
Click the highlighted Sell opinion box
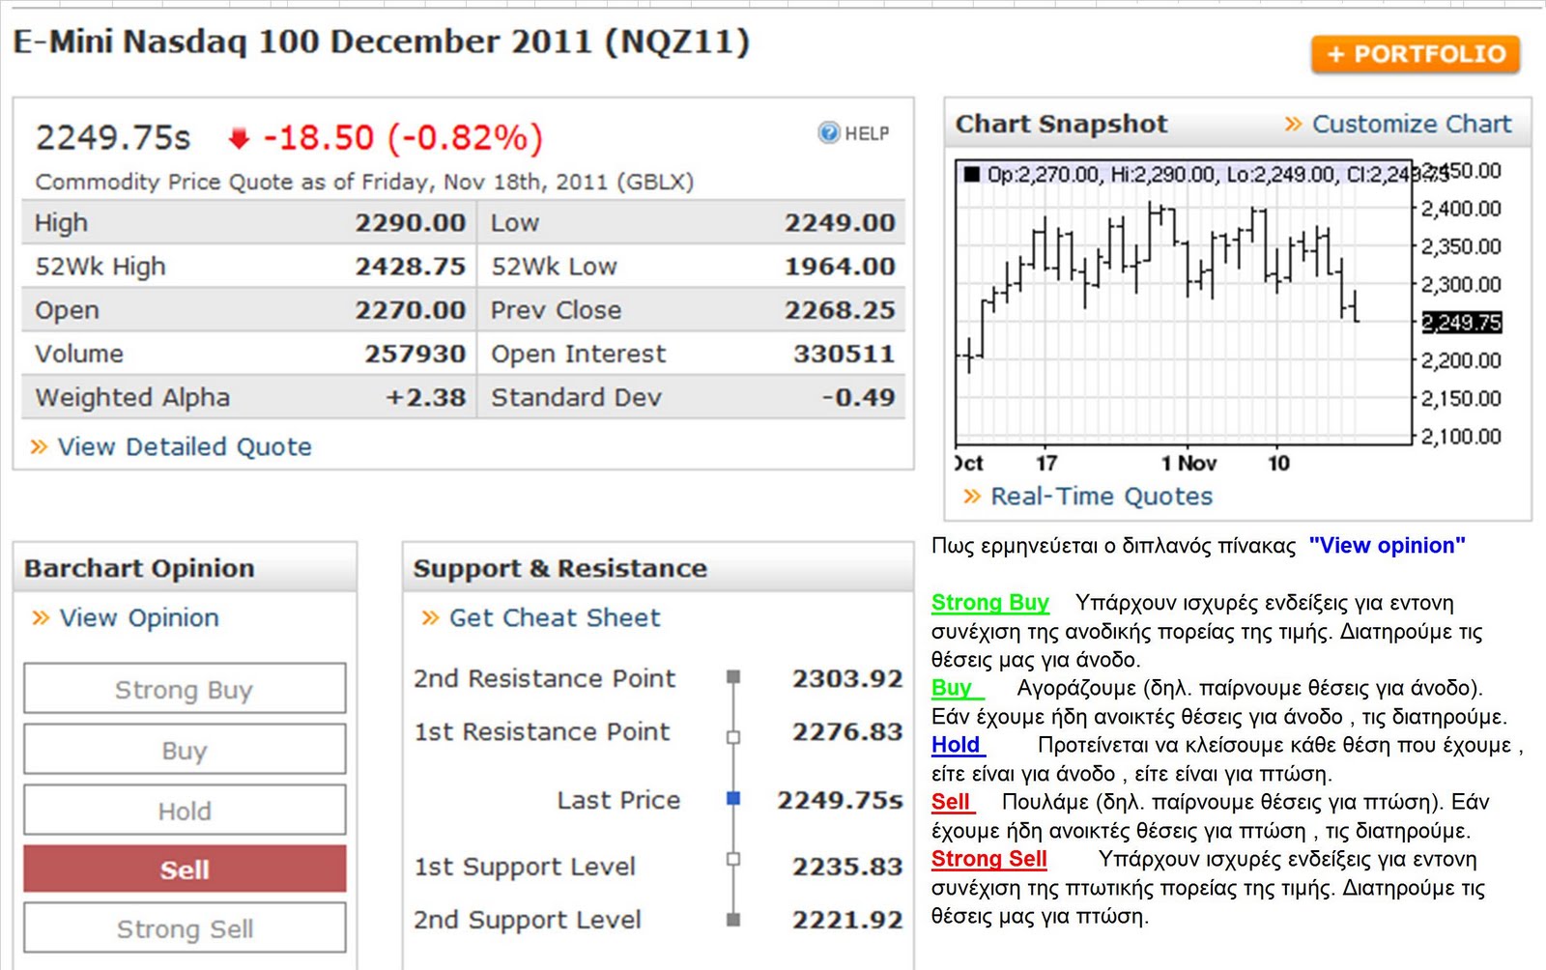(x=185, y=870)
